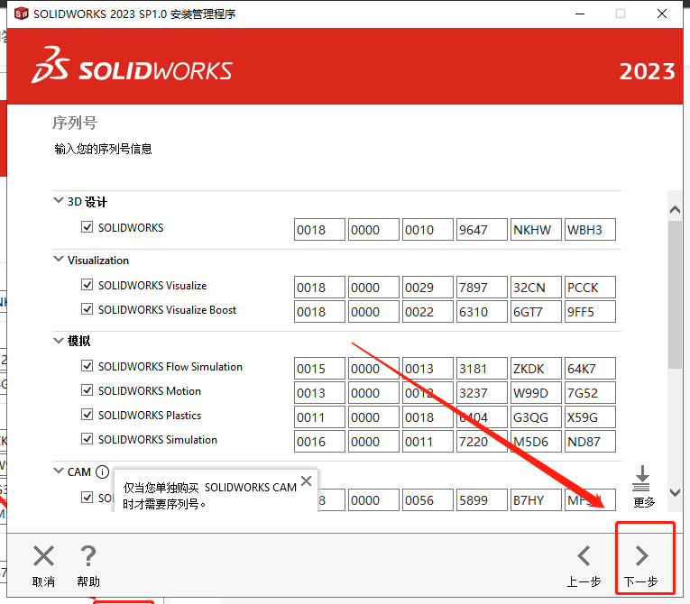Screen dimensions: 690x604
Task: Collapse the CAM section chevron
Action: point(59,471)
